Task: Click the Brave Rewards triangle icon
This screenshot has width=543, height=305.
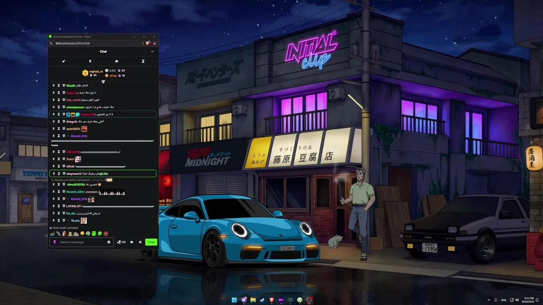Action: [154, 43]
